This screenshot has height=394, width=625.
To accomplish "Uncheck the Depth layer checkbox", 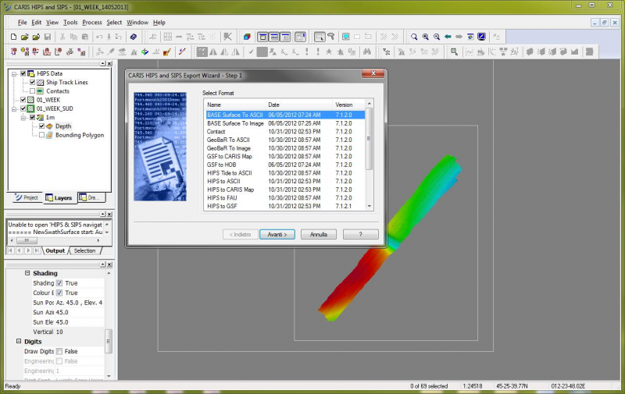I will tap(41, 126).
